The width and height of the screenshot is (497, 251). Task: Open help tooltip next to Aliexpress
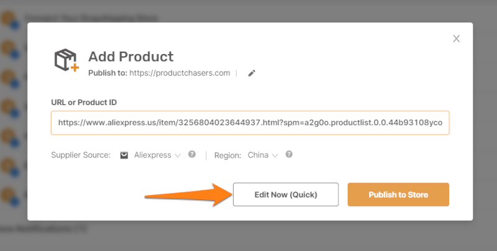(x=192, y=155)
